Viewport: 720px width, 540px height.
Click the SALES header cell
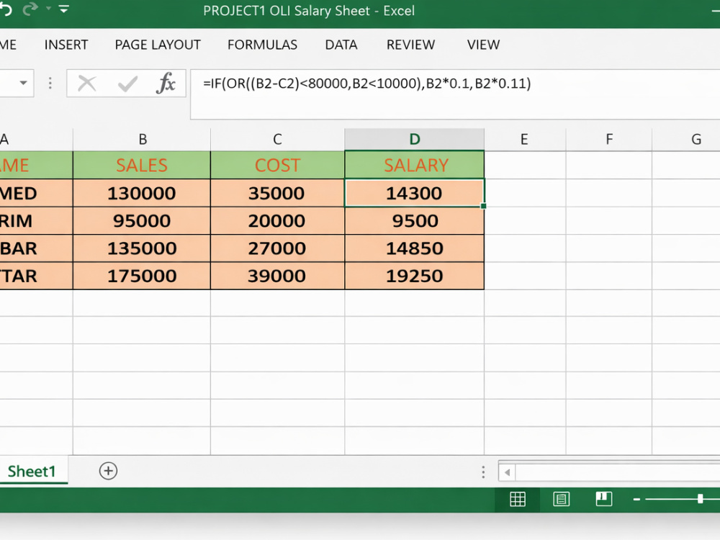coord(142,165)
